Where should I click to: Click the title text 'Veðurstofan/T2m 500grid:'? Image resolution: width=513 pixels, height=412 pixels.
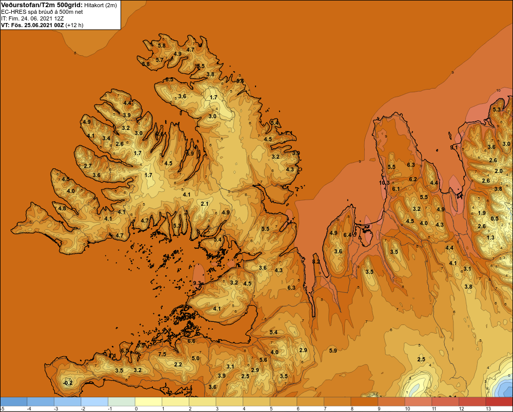coord(42,5)
